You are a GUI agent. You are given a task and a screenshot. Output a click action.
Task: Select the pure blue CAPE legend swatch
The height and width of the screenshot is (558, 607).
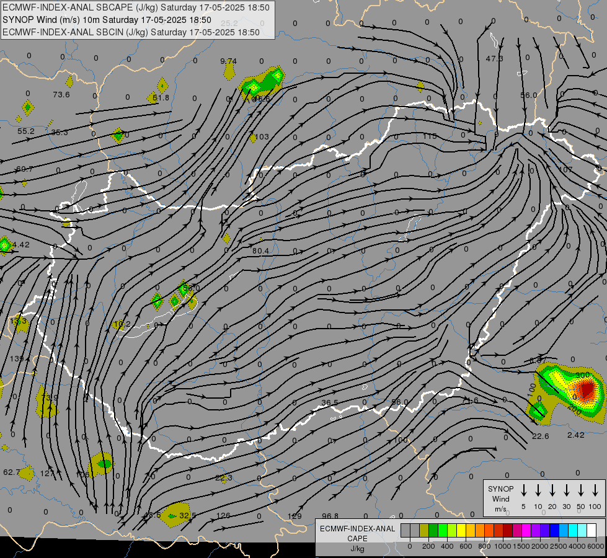pyautogui.click(x=554, y=531)
